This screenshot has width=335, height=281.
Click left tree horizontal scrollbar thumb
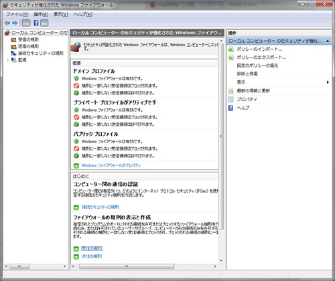(19, 266)
